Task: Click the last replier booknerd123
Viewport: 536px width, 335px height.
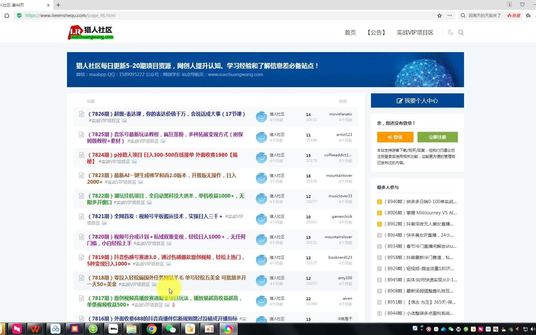Action: coord(340,257)
